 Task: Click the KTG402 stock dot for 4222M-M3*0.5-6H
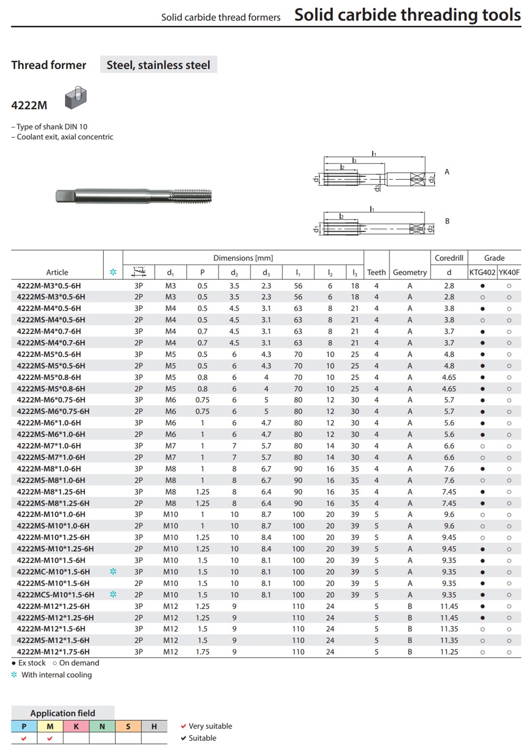click(482, 286)
